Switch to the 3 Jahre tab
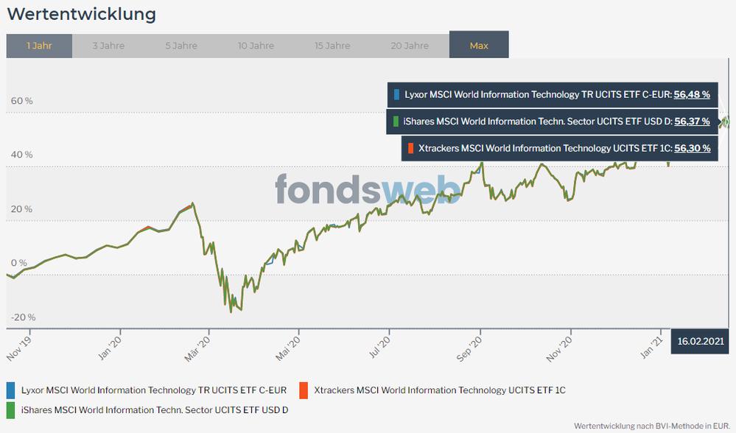Viewport: 736px width, 433px height. coord(108,45)
